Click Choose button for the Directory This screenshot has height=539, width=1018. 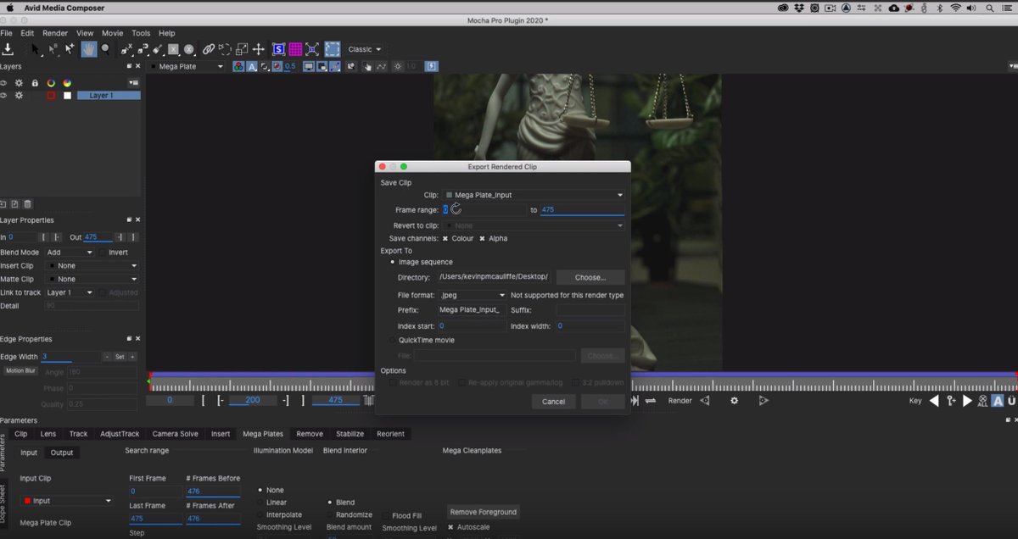590,277
